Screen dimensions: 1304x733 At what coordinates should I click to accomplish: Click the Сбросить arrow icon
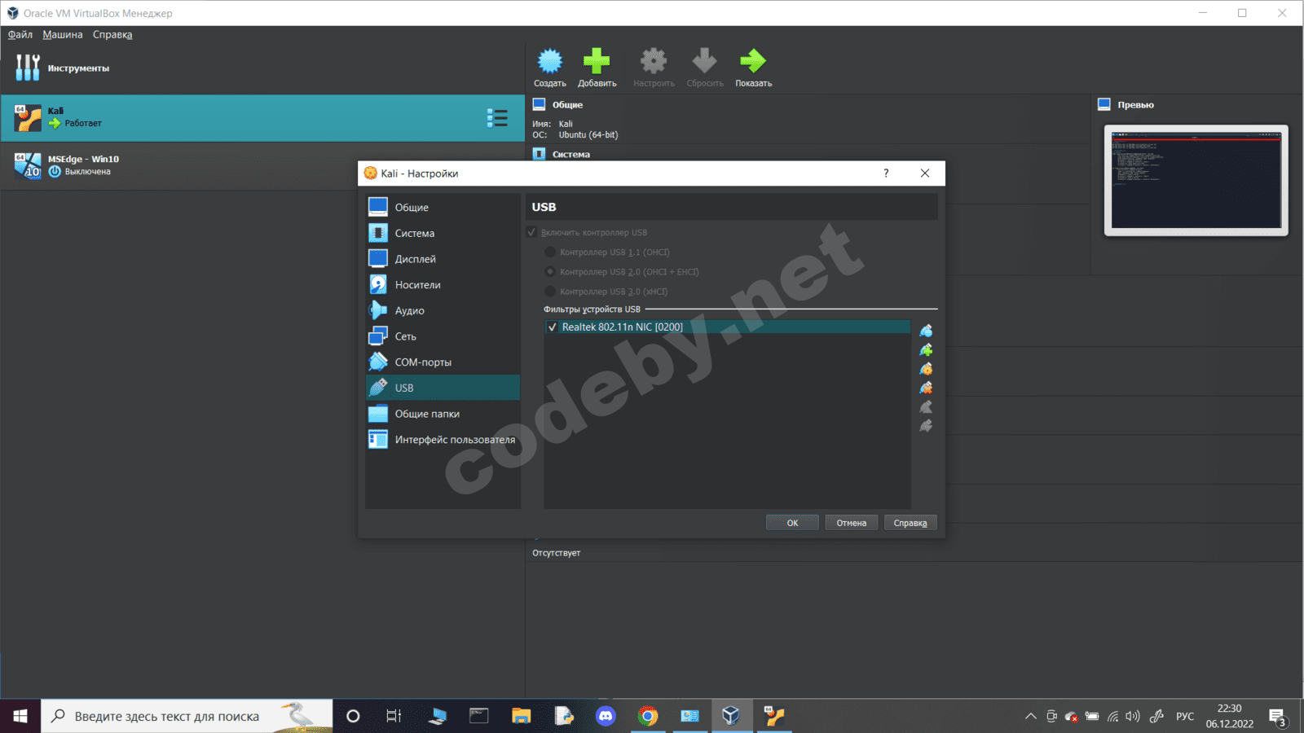tap(704, 61)
